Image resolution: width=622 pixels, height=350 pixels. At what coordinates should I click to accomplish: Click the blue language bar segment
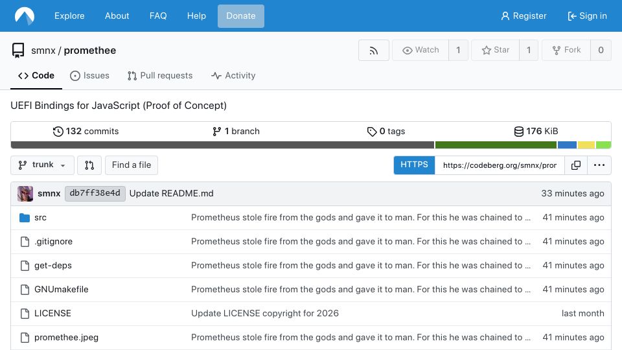[x=568, y=145]
